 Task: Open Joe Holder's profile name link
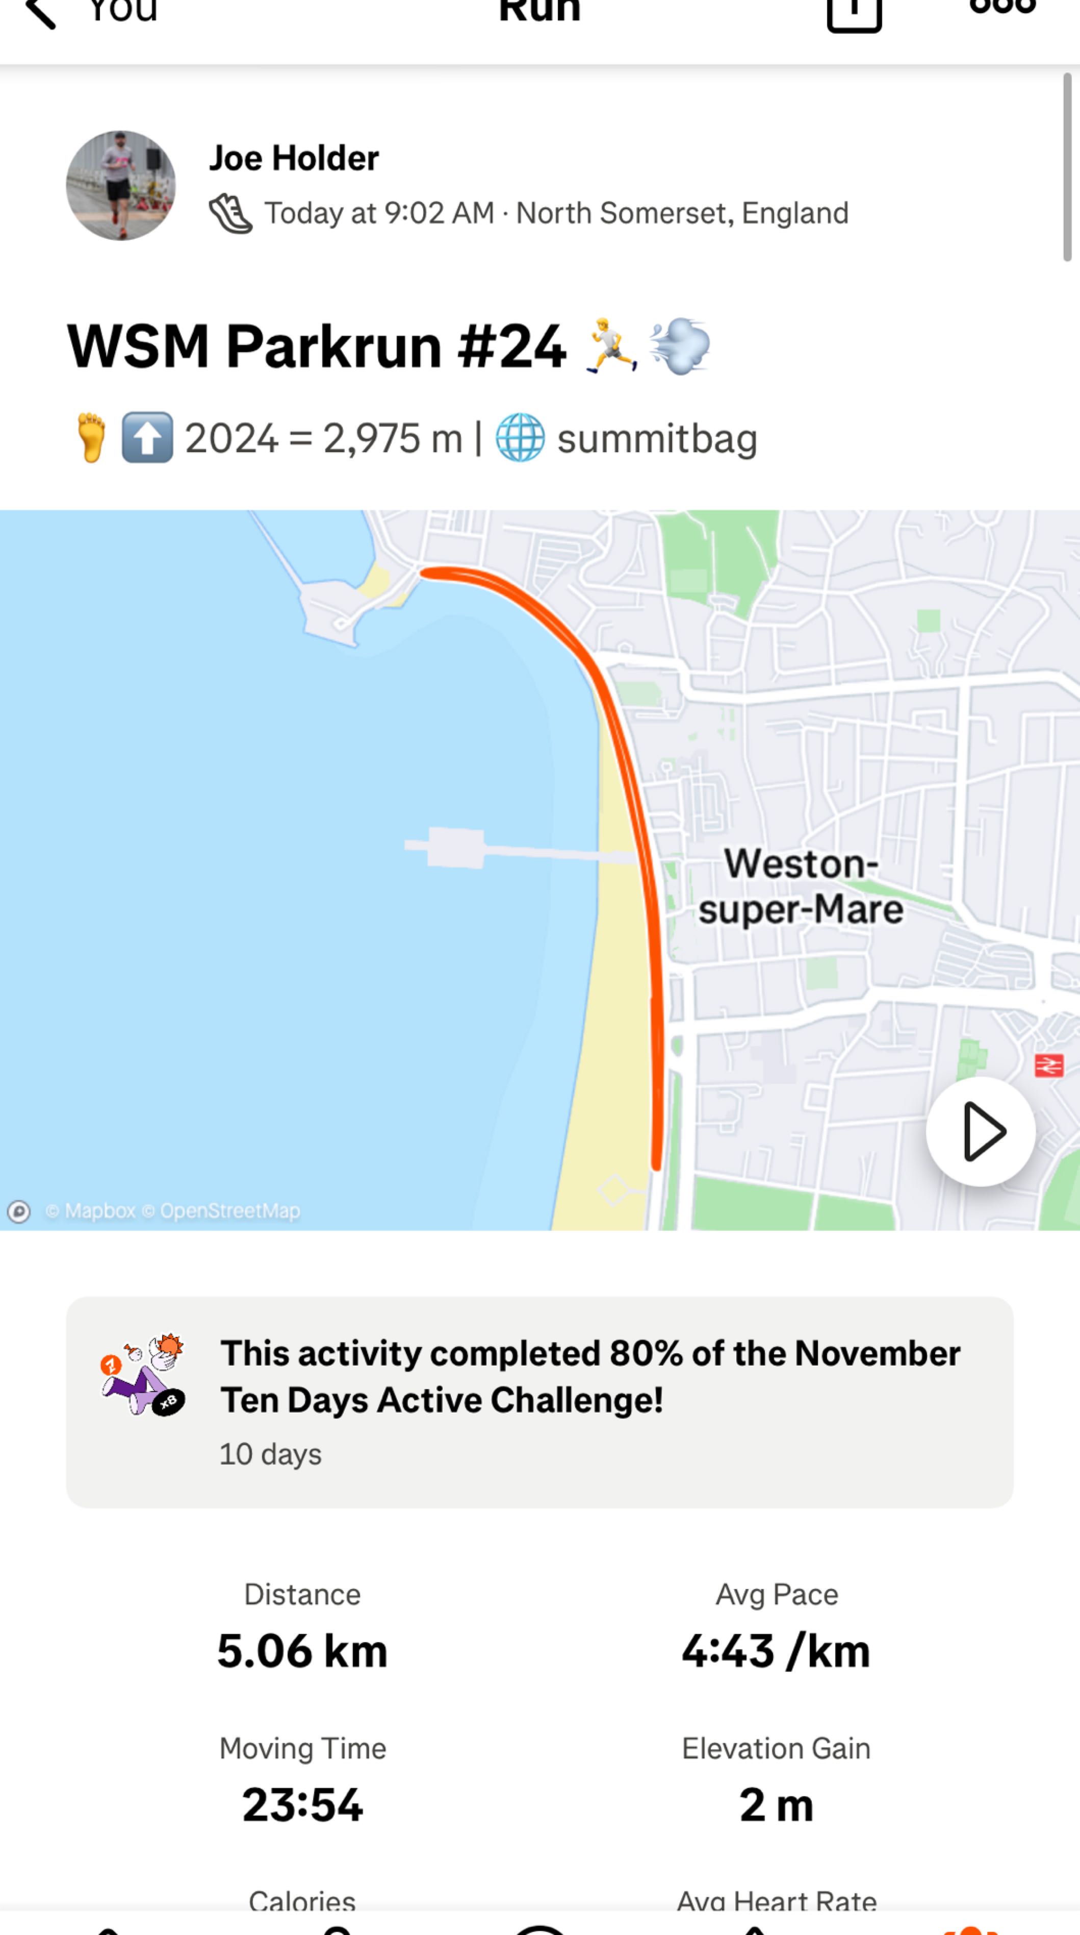(x=293, y=159)
